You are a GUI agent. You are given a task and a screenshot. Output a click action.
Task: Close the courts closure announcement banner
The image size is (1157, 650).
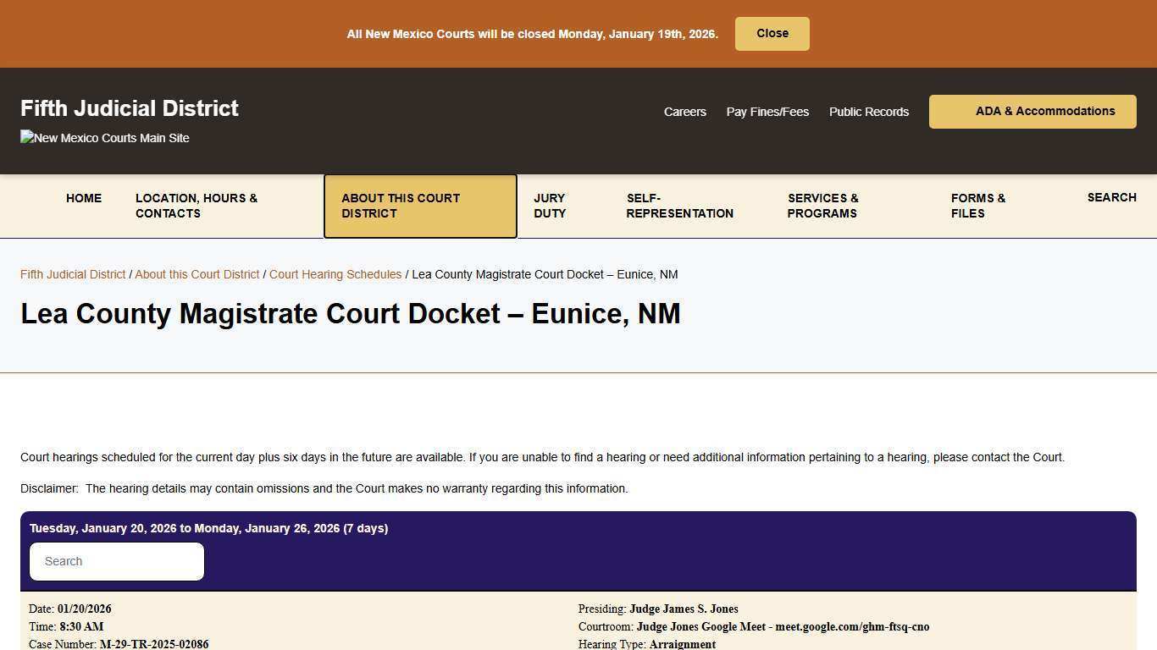tap(771, 33)
